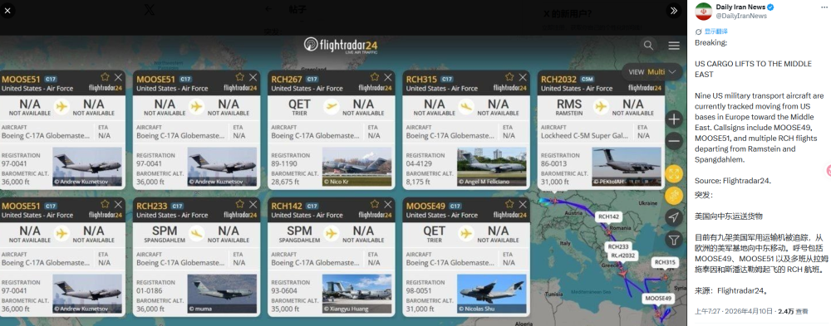Image resolution: width=831 pixels, height=326 pixels.
Task: Open the @DailyIranNews handle link
Action: point(741,16)
